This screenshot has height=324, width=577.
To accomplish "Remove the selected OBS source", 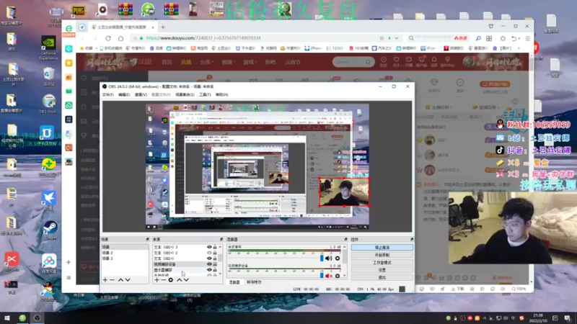I will [164, 280].
